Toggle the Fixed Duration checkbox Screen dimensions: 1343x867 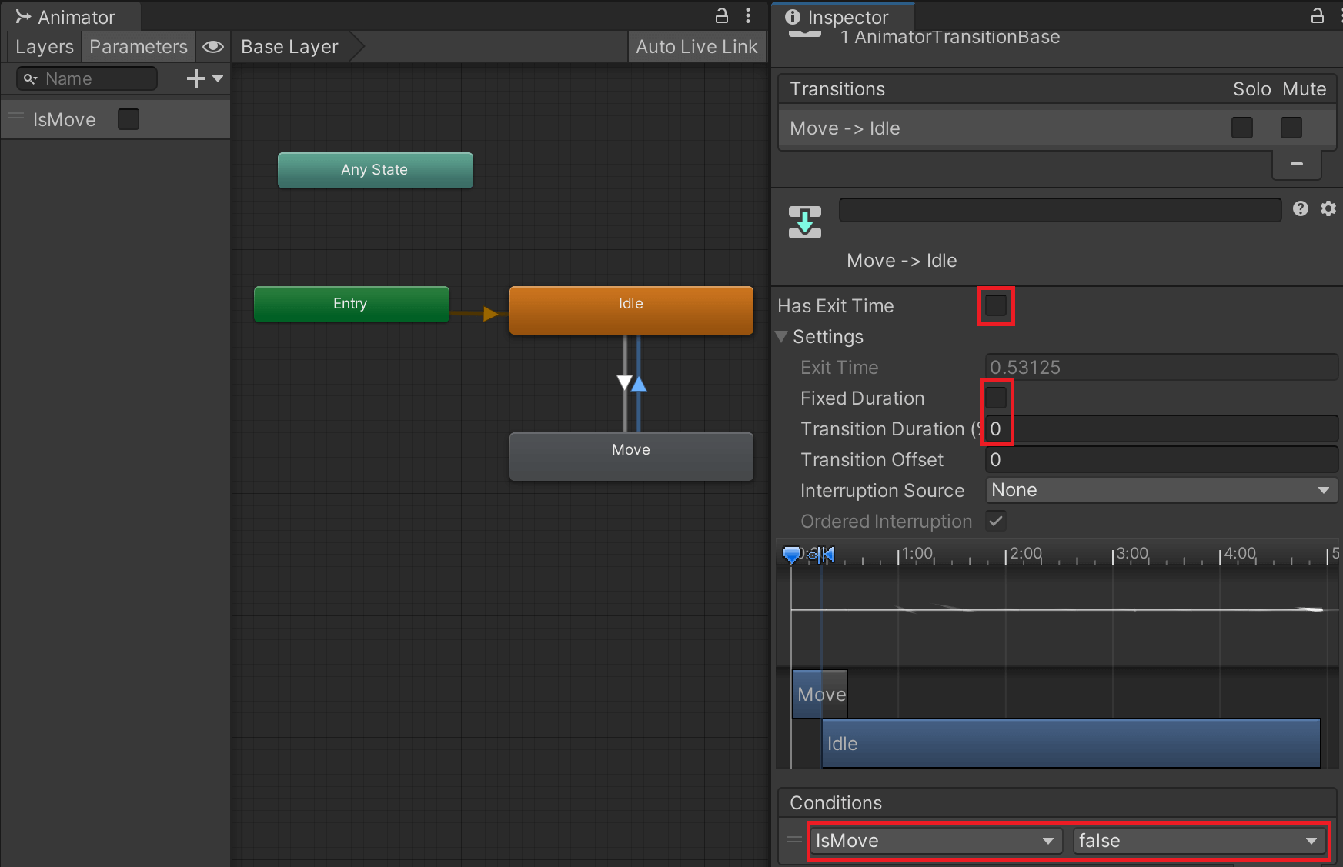point(996,398)
